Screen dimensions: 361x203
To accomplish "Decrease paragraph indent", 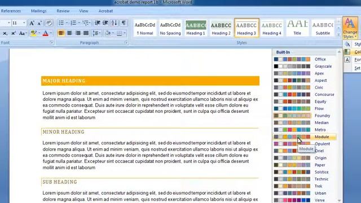I will point(98,23).
